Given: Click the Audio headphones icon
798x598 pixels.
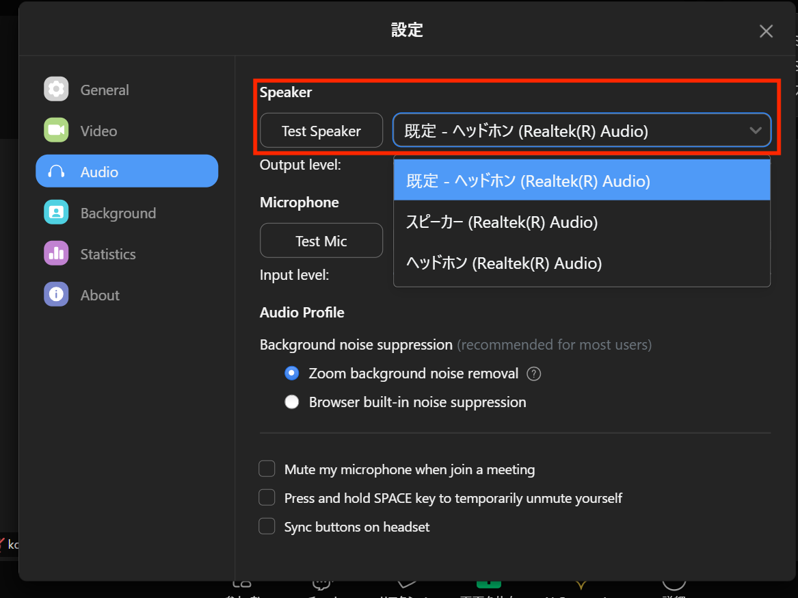Looking at the screenshot, I should coord(56,172).
